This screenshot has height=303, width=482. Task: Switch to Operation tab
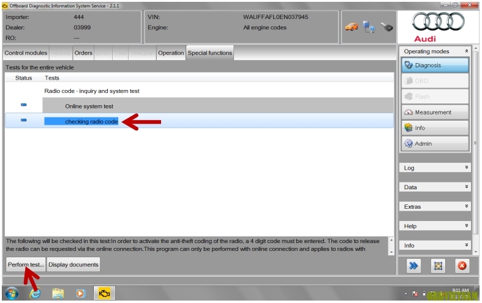(171, 53)
